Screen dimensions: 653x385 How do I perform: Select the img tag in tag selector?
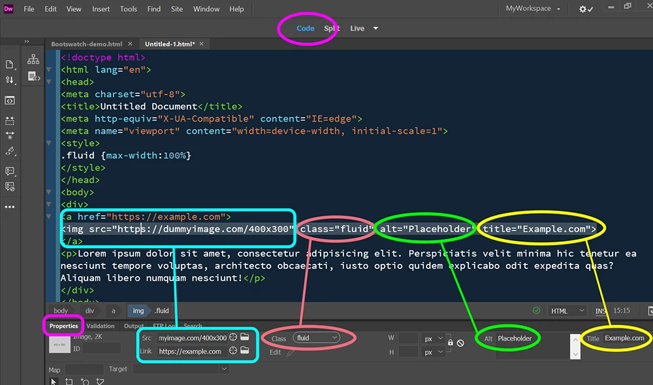point(138,310)
